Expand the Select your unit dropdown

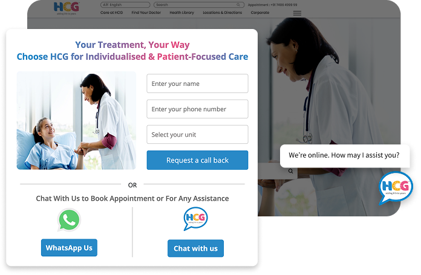pyautogui.click(x=197, y=134)
